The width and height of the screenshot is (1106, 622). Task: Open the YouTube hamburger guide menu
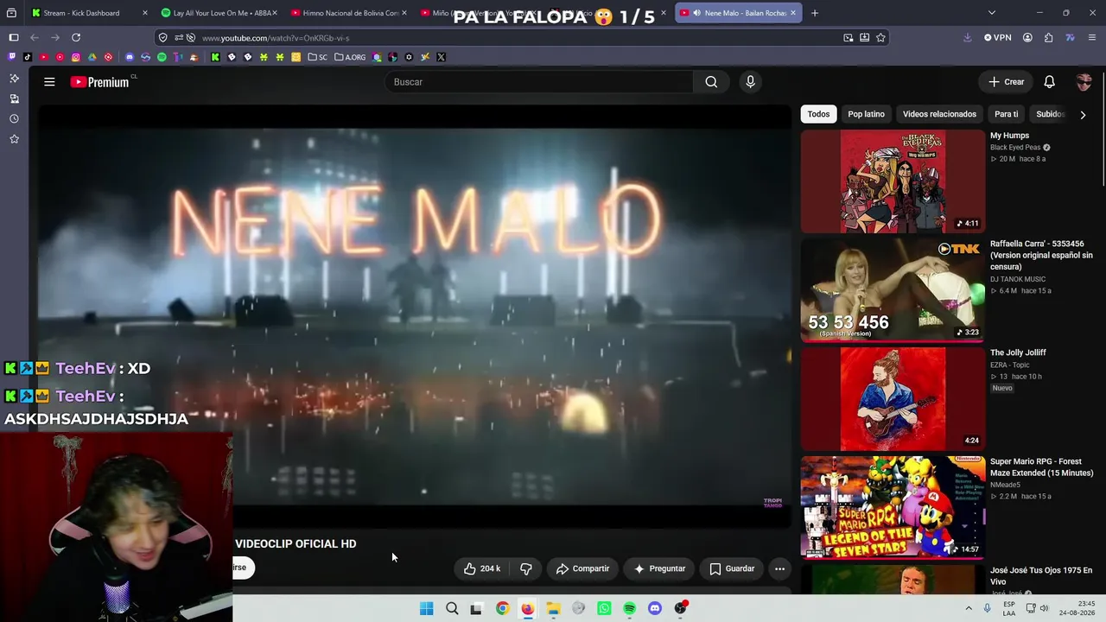pyautogui.click(x=49, y=82)
